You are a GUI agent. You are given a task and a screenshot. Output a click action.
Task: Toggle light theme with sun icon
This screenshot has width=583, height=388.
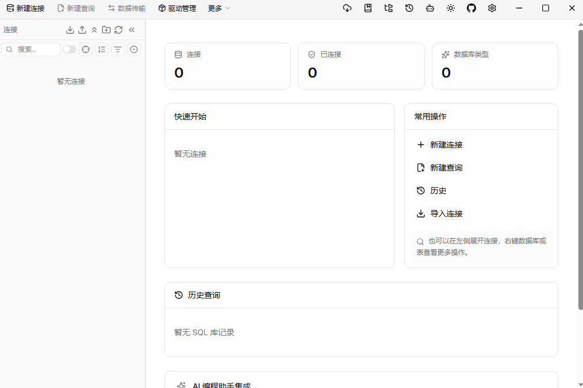[451, 8]
